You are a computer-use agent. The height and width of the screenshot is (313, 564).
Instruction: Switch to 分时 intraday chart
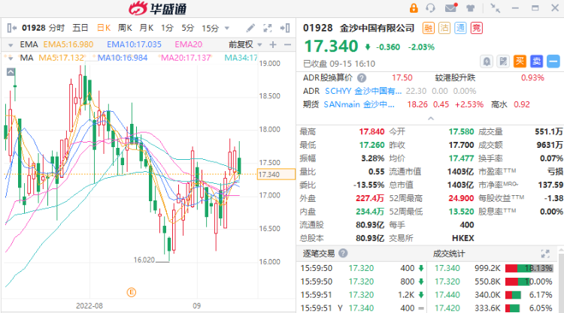[57, 28]
